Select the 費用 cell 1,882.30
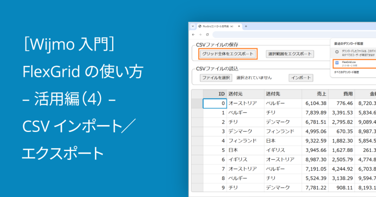The width and height of the screenshot is (376, 197). click(x=341, y=141)
